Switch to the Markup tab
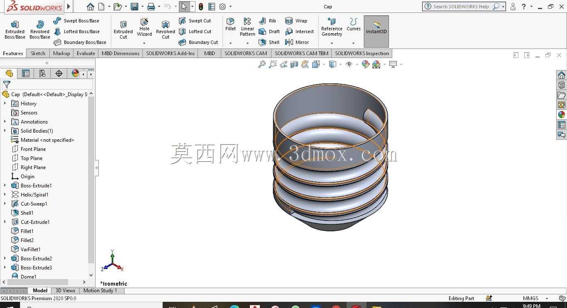The width and height of the screenshot is (567, 308). (61, 53)
